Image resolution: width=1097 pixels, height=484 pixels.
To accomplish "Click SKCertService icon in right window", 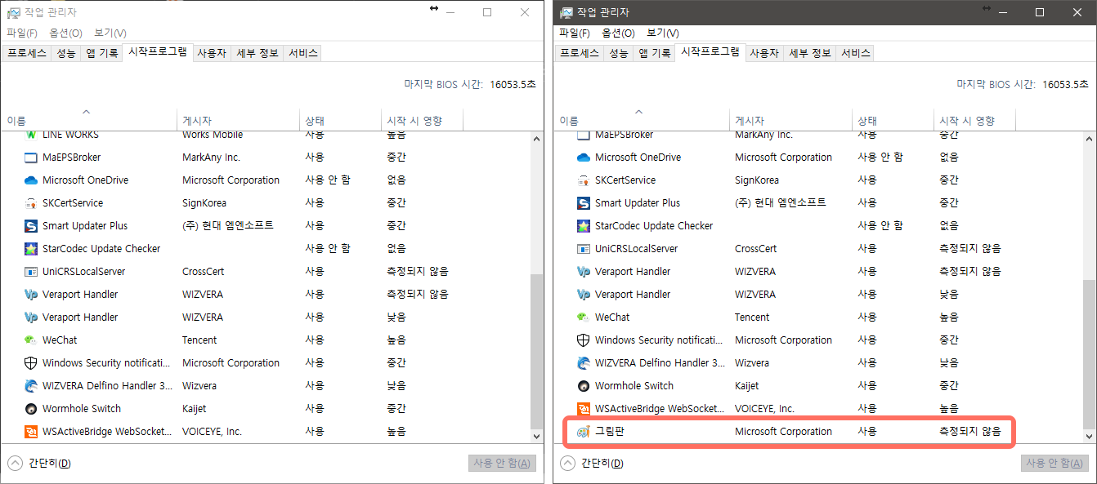I will 584,180.
